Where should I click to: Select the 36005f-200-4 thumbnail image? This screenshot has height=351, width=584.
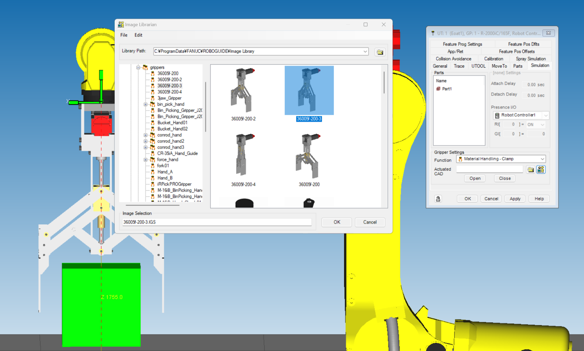click(243, 155)
